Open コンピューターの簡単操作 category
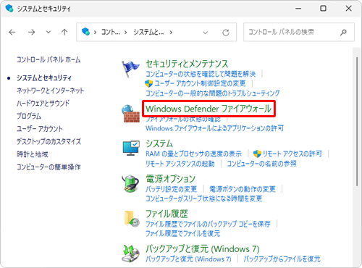 [x=49, y=167]
